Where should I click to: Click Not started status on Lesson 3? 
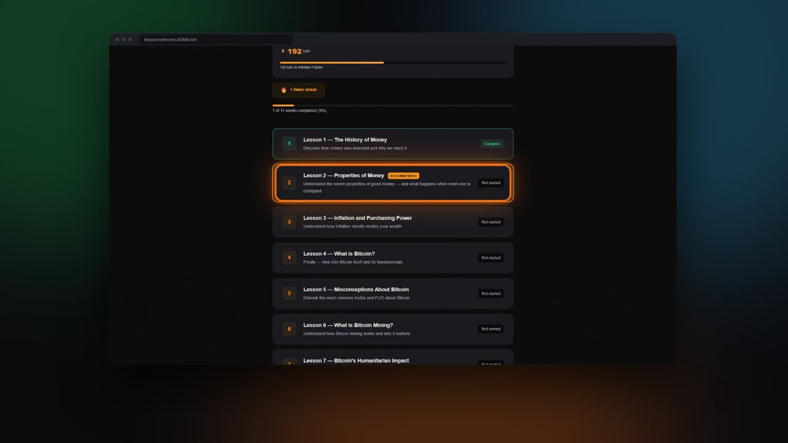pos(491,222)
